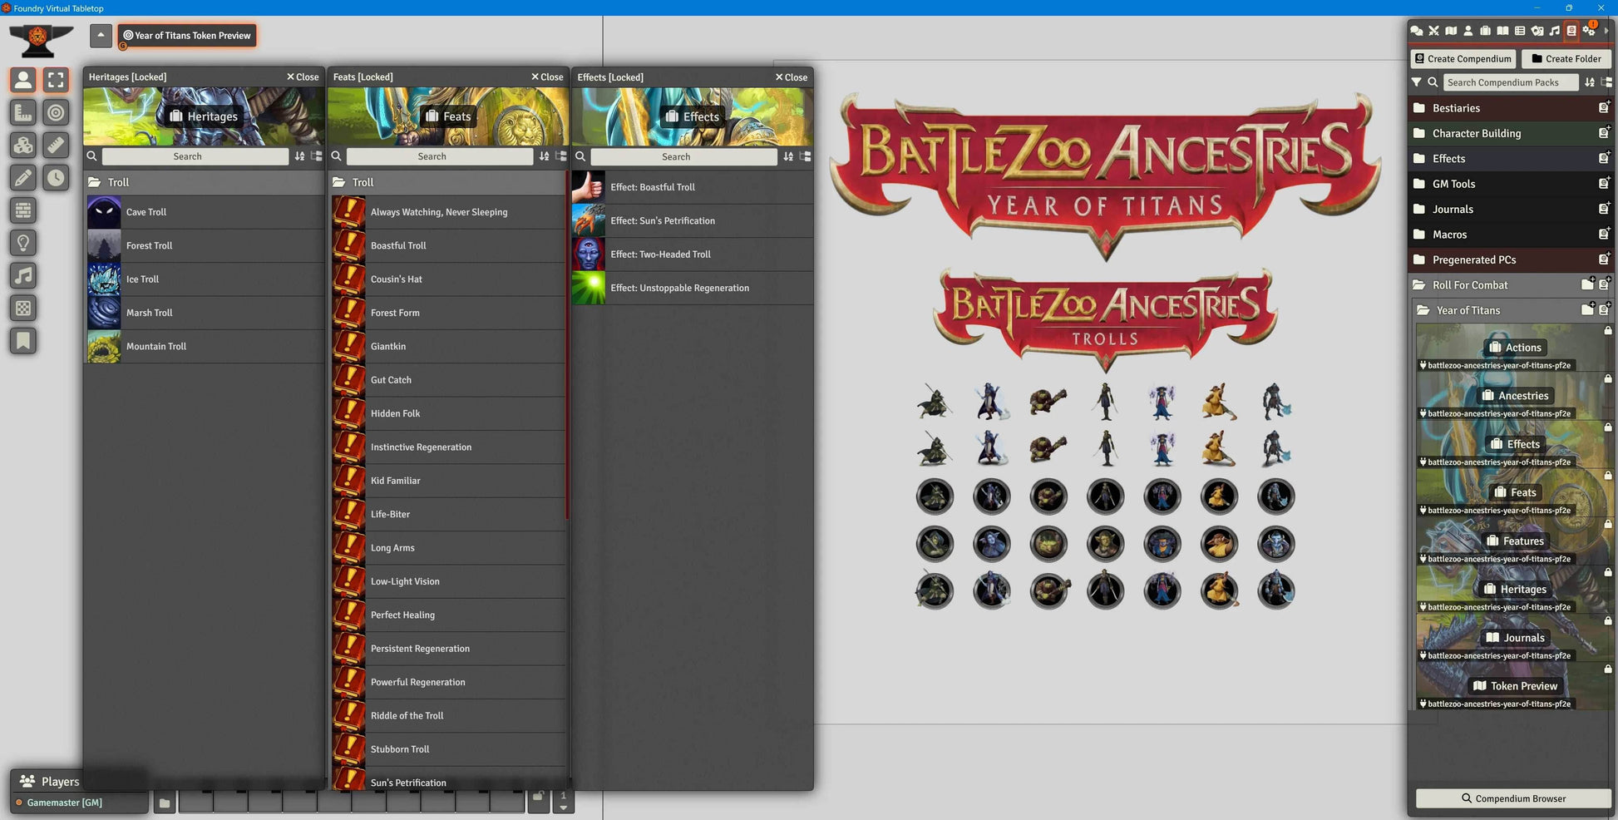The width and height of the screenshot is (1618, 820).
Task: Open the Year of Titans Token Preview navigation item
Action: (x=186, y=35)
